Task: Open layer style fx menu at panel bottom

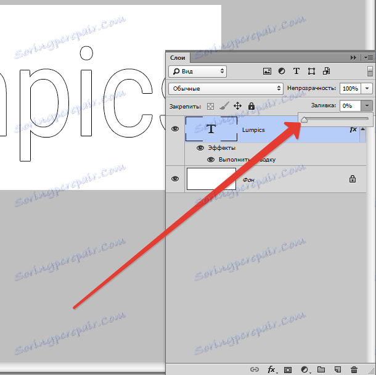Action: click(272, 369)
